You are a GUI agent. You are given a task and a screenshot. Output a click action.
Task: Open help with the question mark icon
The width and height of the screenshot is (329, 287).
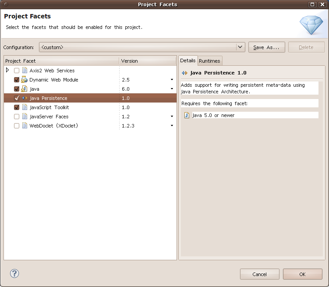pyautogui.click(x=14, y=273)
